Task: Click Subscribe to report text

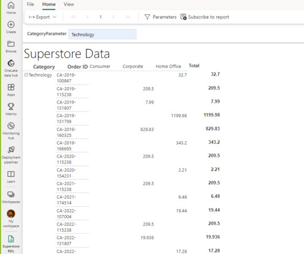Action: (209, 17)
